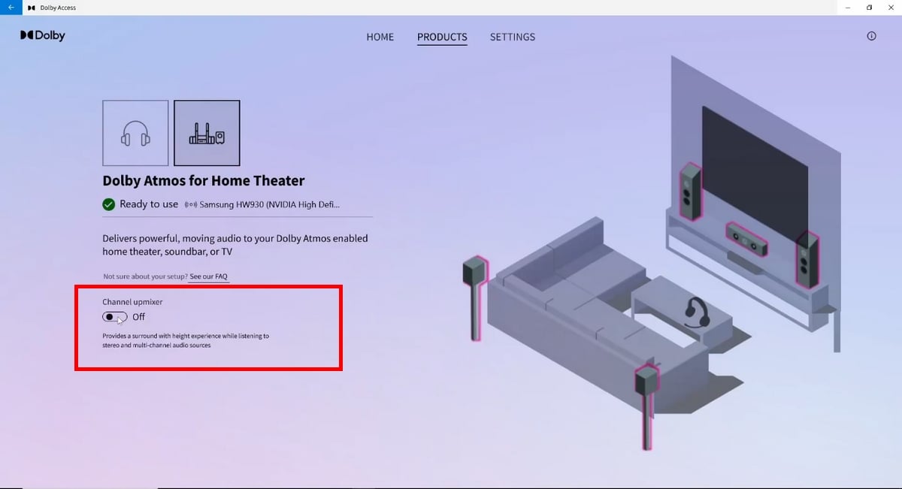This screenshot has height=489, width=902.
Task: Select the home theater product tile
Action: pos(207,133)
